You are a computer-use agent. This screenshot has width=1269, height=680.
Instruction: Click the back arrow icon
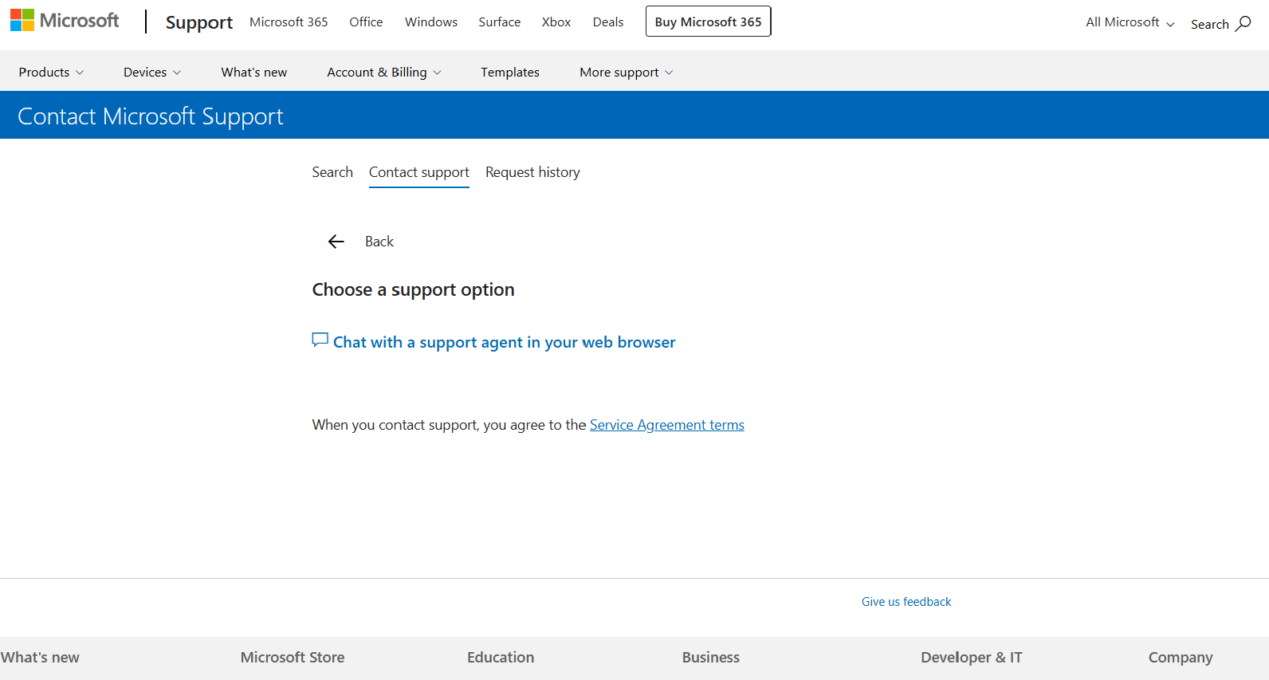pyautogui.click(x=336, y=242)
